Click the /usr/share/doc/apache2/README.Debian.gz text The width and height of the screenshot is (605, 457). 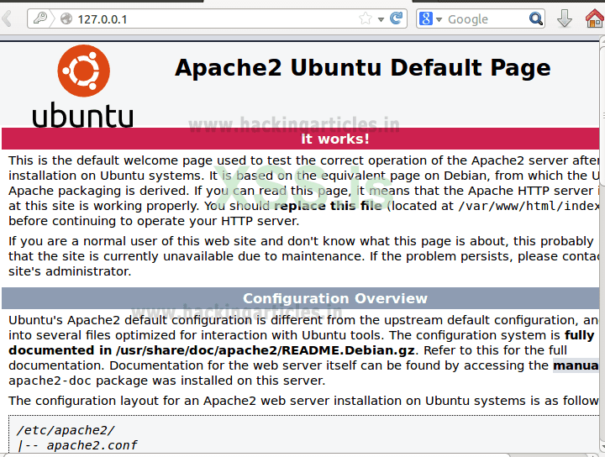(266, 350)
